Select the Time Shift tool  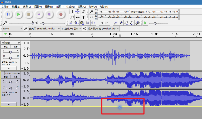click(78, 17)
